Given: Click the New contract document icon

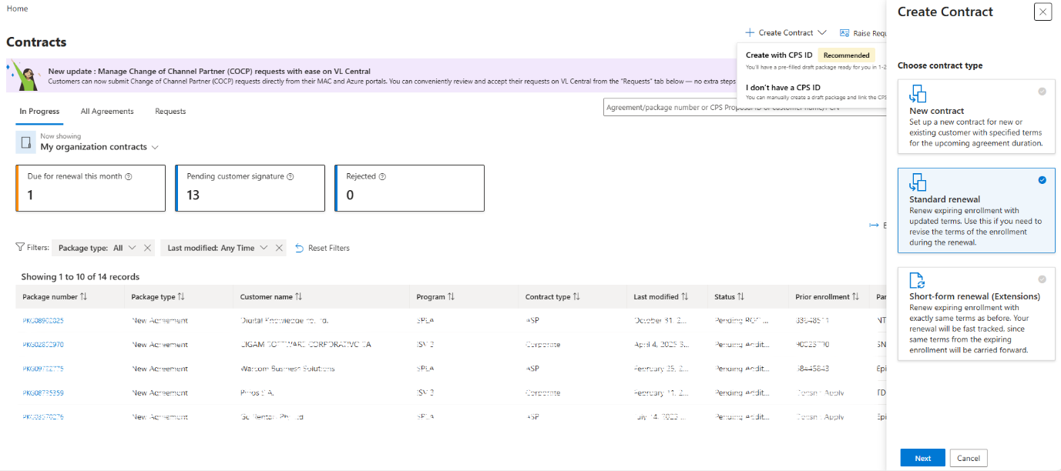Looking at the screenshot, I should pyautogui.click(x=918, y=94).
